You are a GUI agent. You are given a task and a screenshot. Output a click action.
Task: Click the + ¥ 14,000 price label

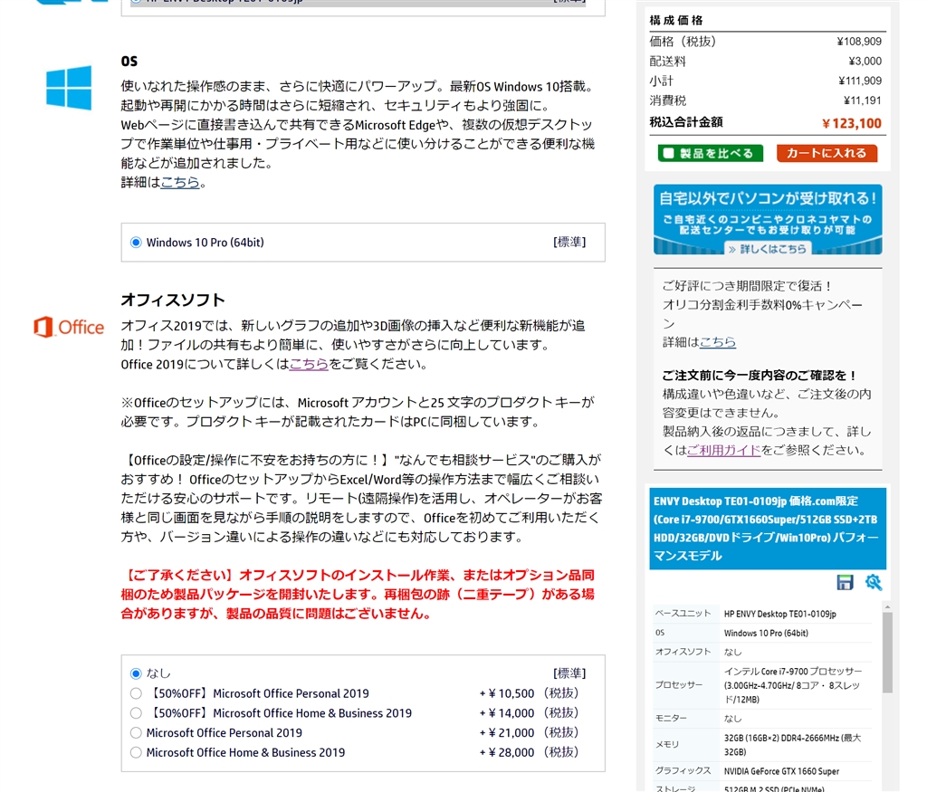coord(507,713)
